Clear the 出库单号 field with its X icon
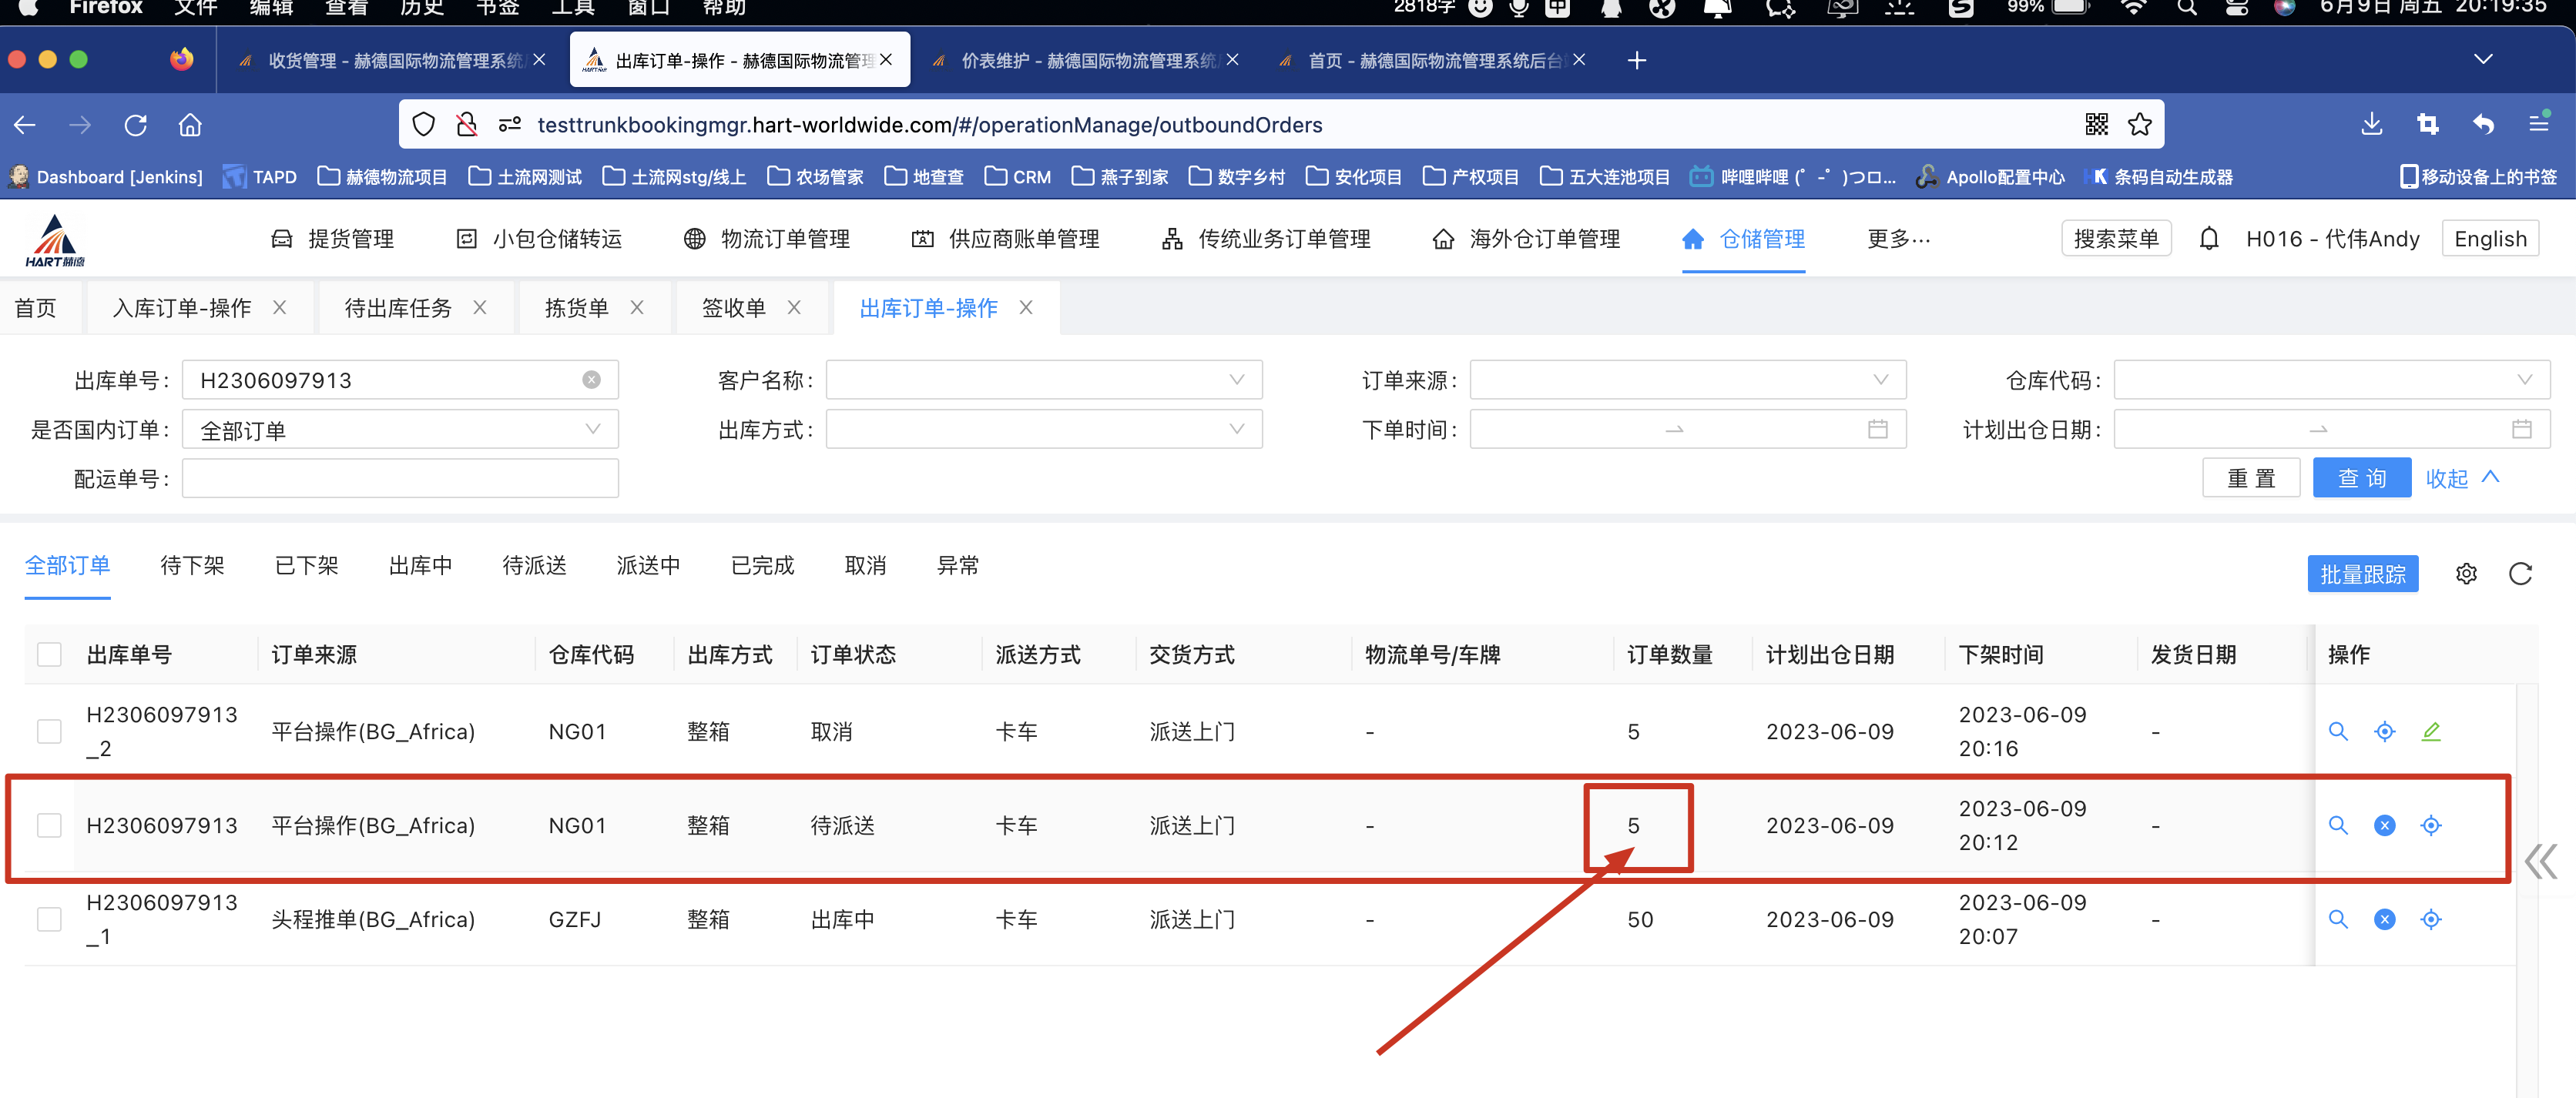This screenshot has width=2576, height=1098. (591, 380)
